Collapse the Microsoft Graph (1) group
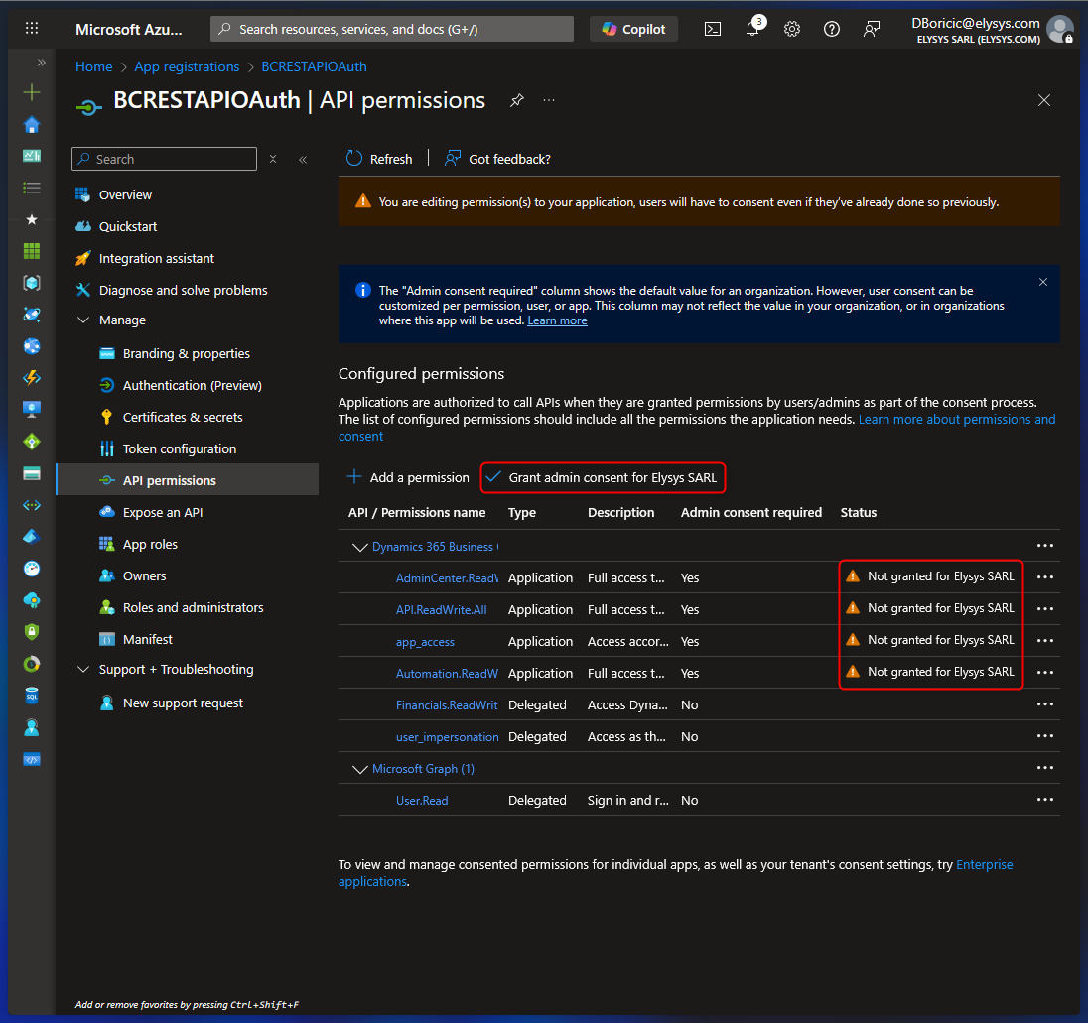 pos(358,769)
